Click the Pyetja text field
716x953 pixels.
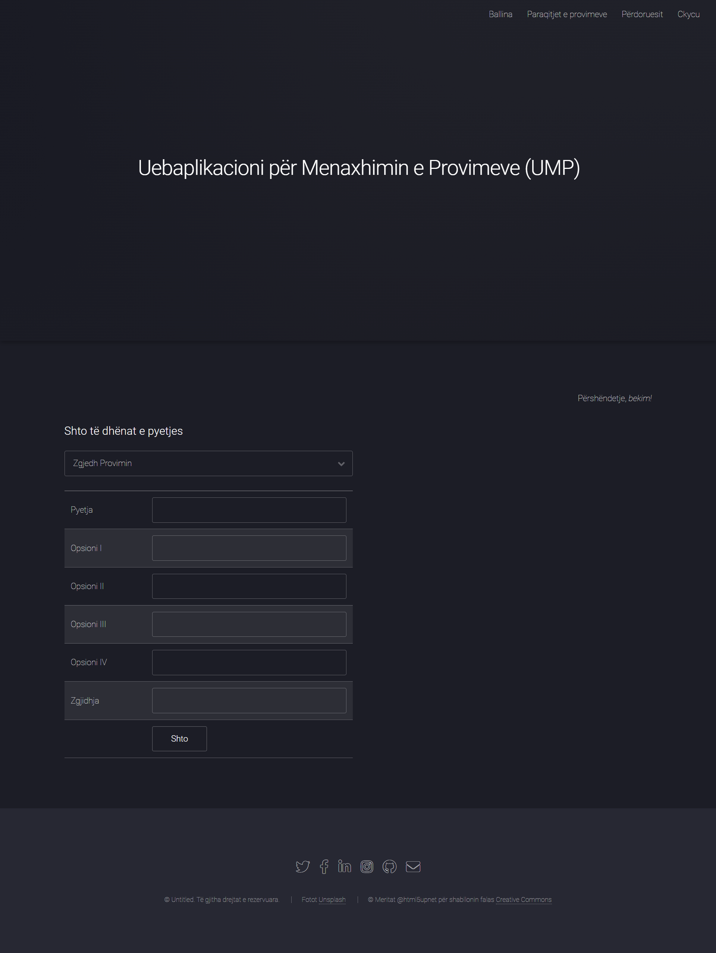(249, 510)
